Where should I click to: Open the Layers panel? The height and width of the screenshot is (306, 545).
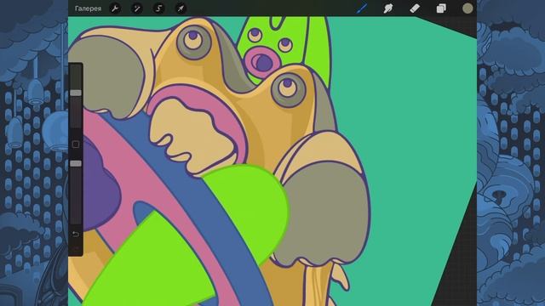[441, 8]
